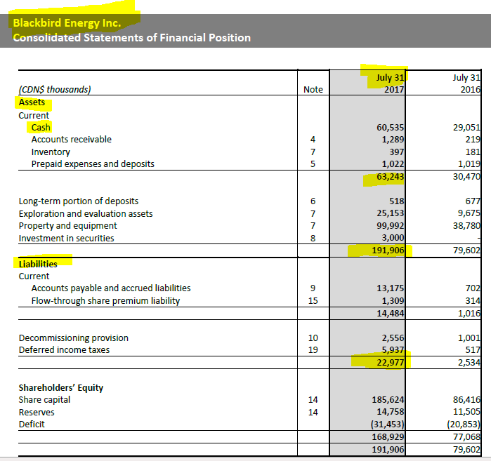Viewport: 491px width, 461px height.
Task: Select property and equipment 2017 value 99,992
Action: pos(390,225)
